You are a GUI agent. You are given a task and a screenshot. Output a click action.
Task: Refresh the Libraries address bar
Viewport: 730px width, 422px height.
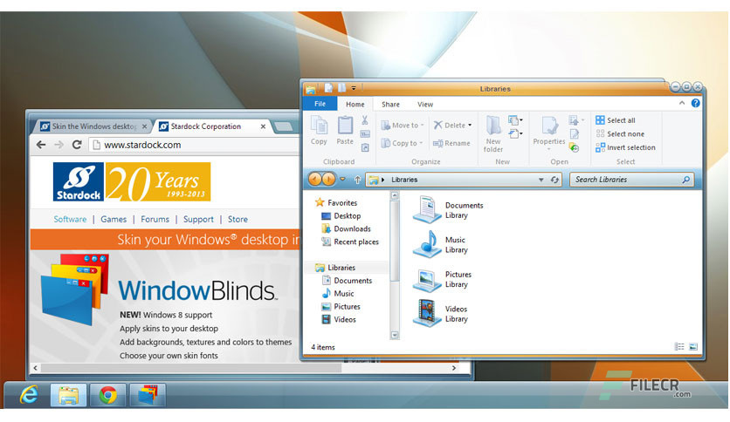pos(554,180)
